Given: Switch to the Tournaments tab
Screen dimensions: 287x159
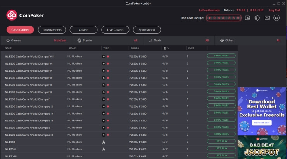Looking at the screenshot, I should point(52,30).
